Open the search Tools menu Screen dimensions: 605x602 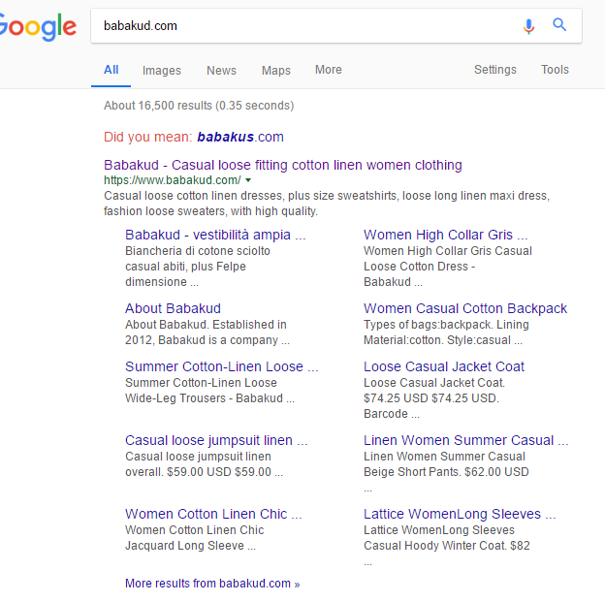pos(555,70)
